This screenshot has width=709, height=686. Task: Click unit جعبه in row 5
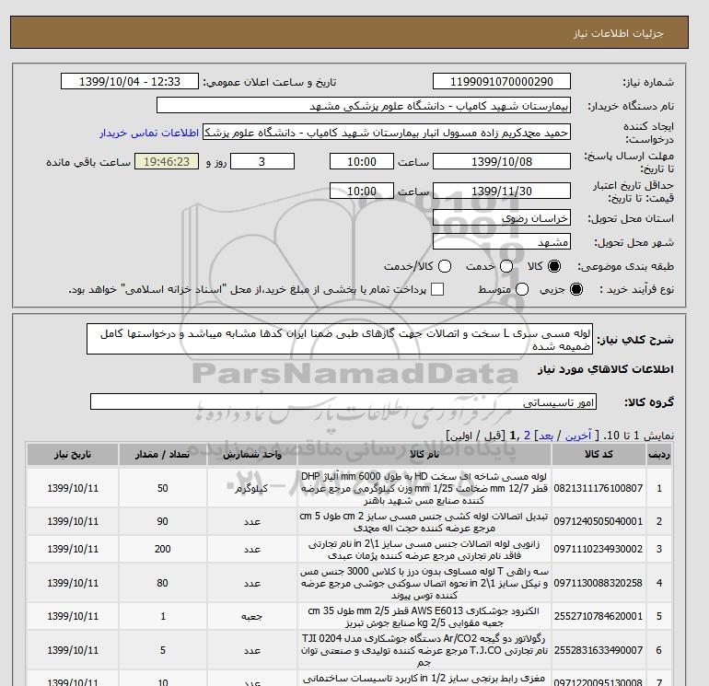(252, 616)
